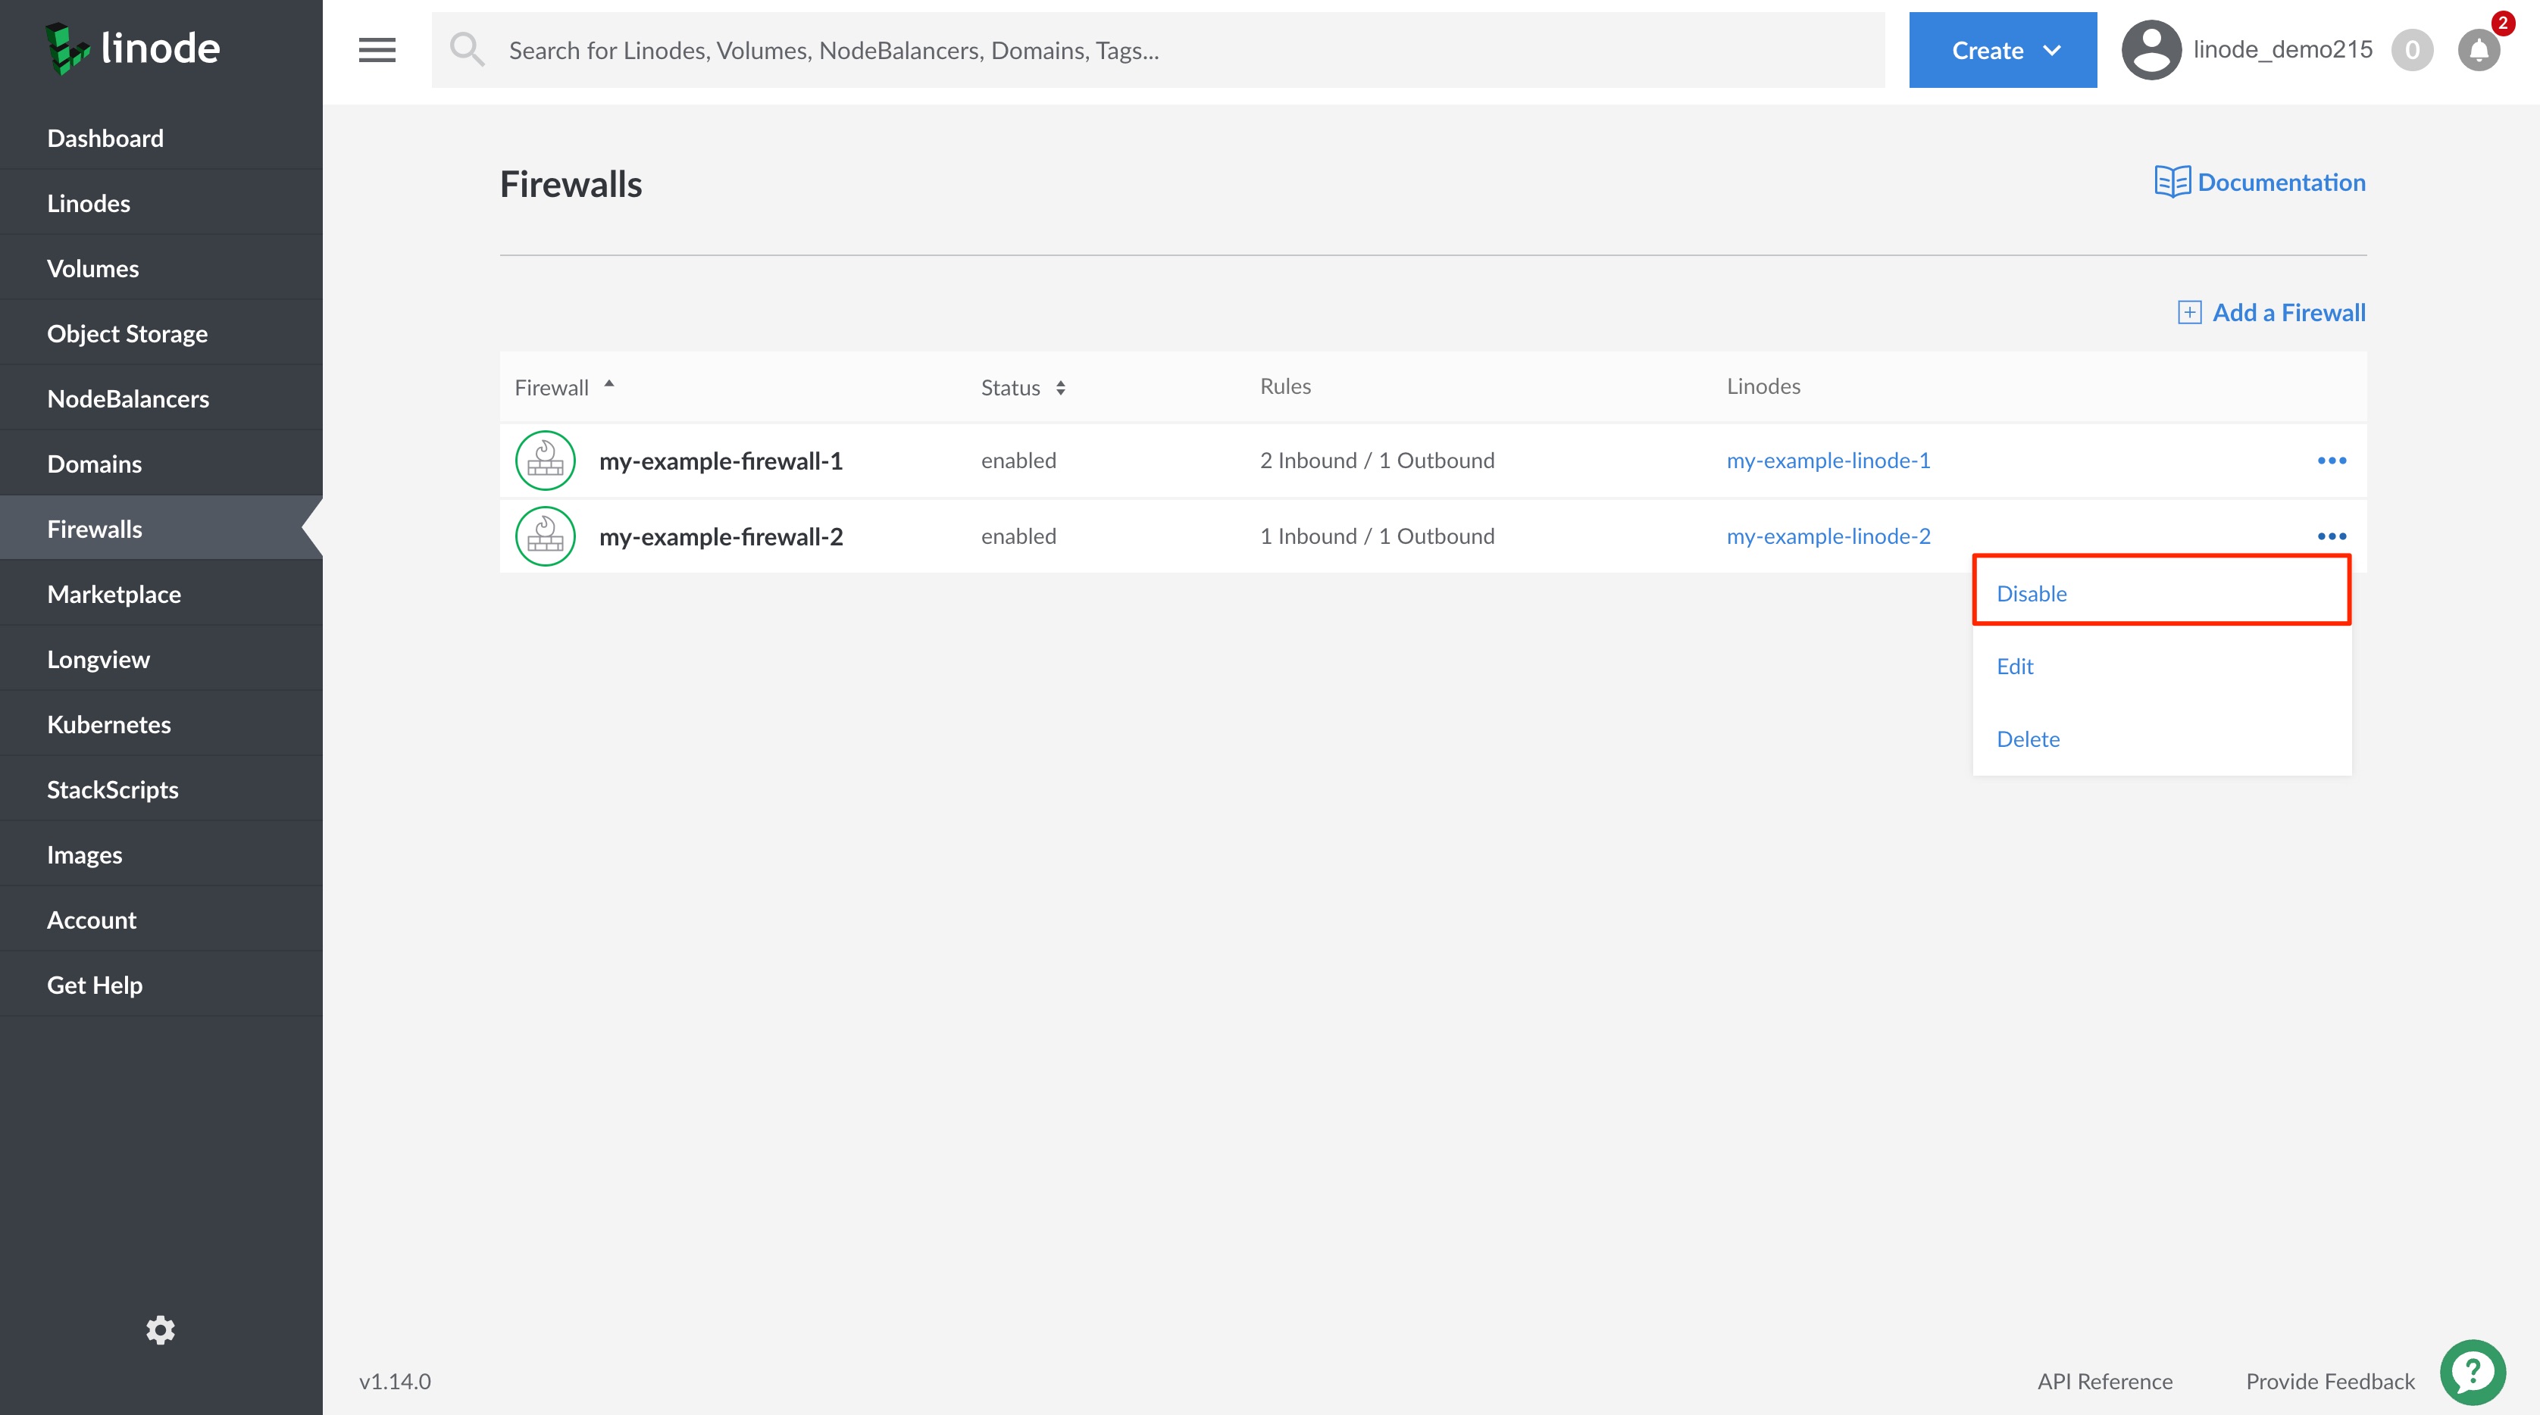Click my-example-firewall-2 firewall icon
The height and width of the screenshot is (1415, 2540).
click(x=546, y=536)
